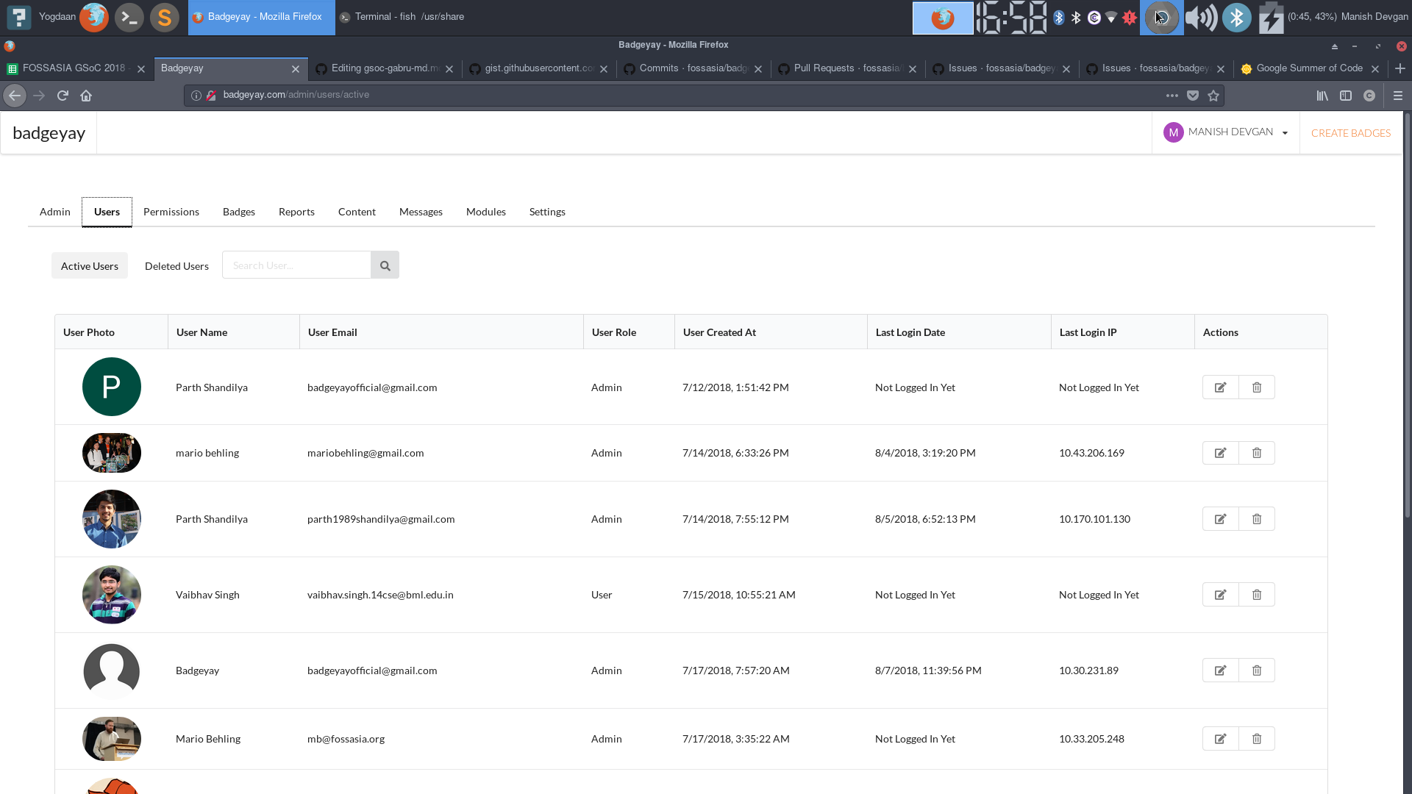The image size is (1412, 794).
Task: Edit Parth Shandilya created 7/12/2018
Action: (x=1221, y=387)
